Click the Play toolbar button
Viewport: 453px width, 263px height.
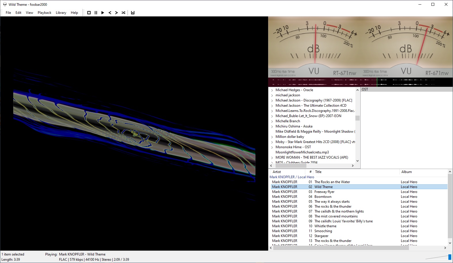(x=103, y=13)
